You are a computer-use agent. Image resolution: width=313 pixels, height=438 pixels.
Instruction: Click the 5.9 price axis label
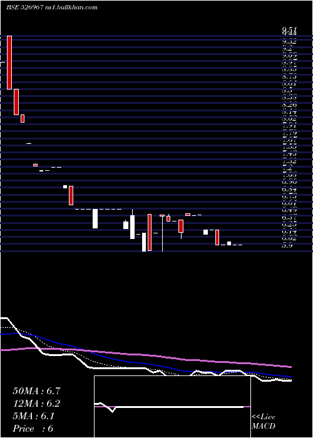pos(288,246)
